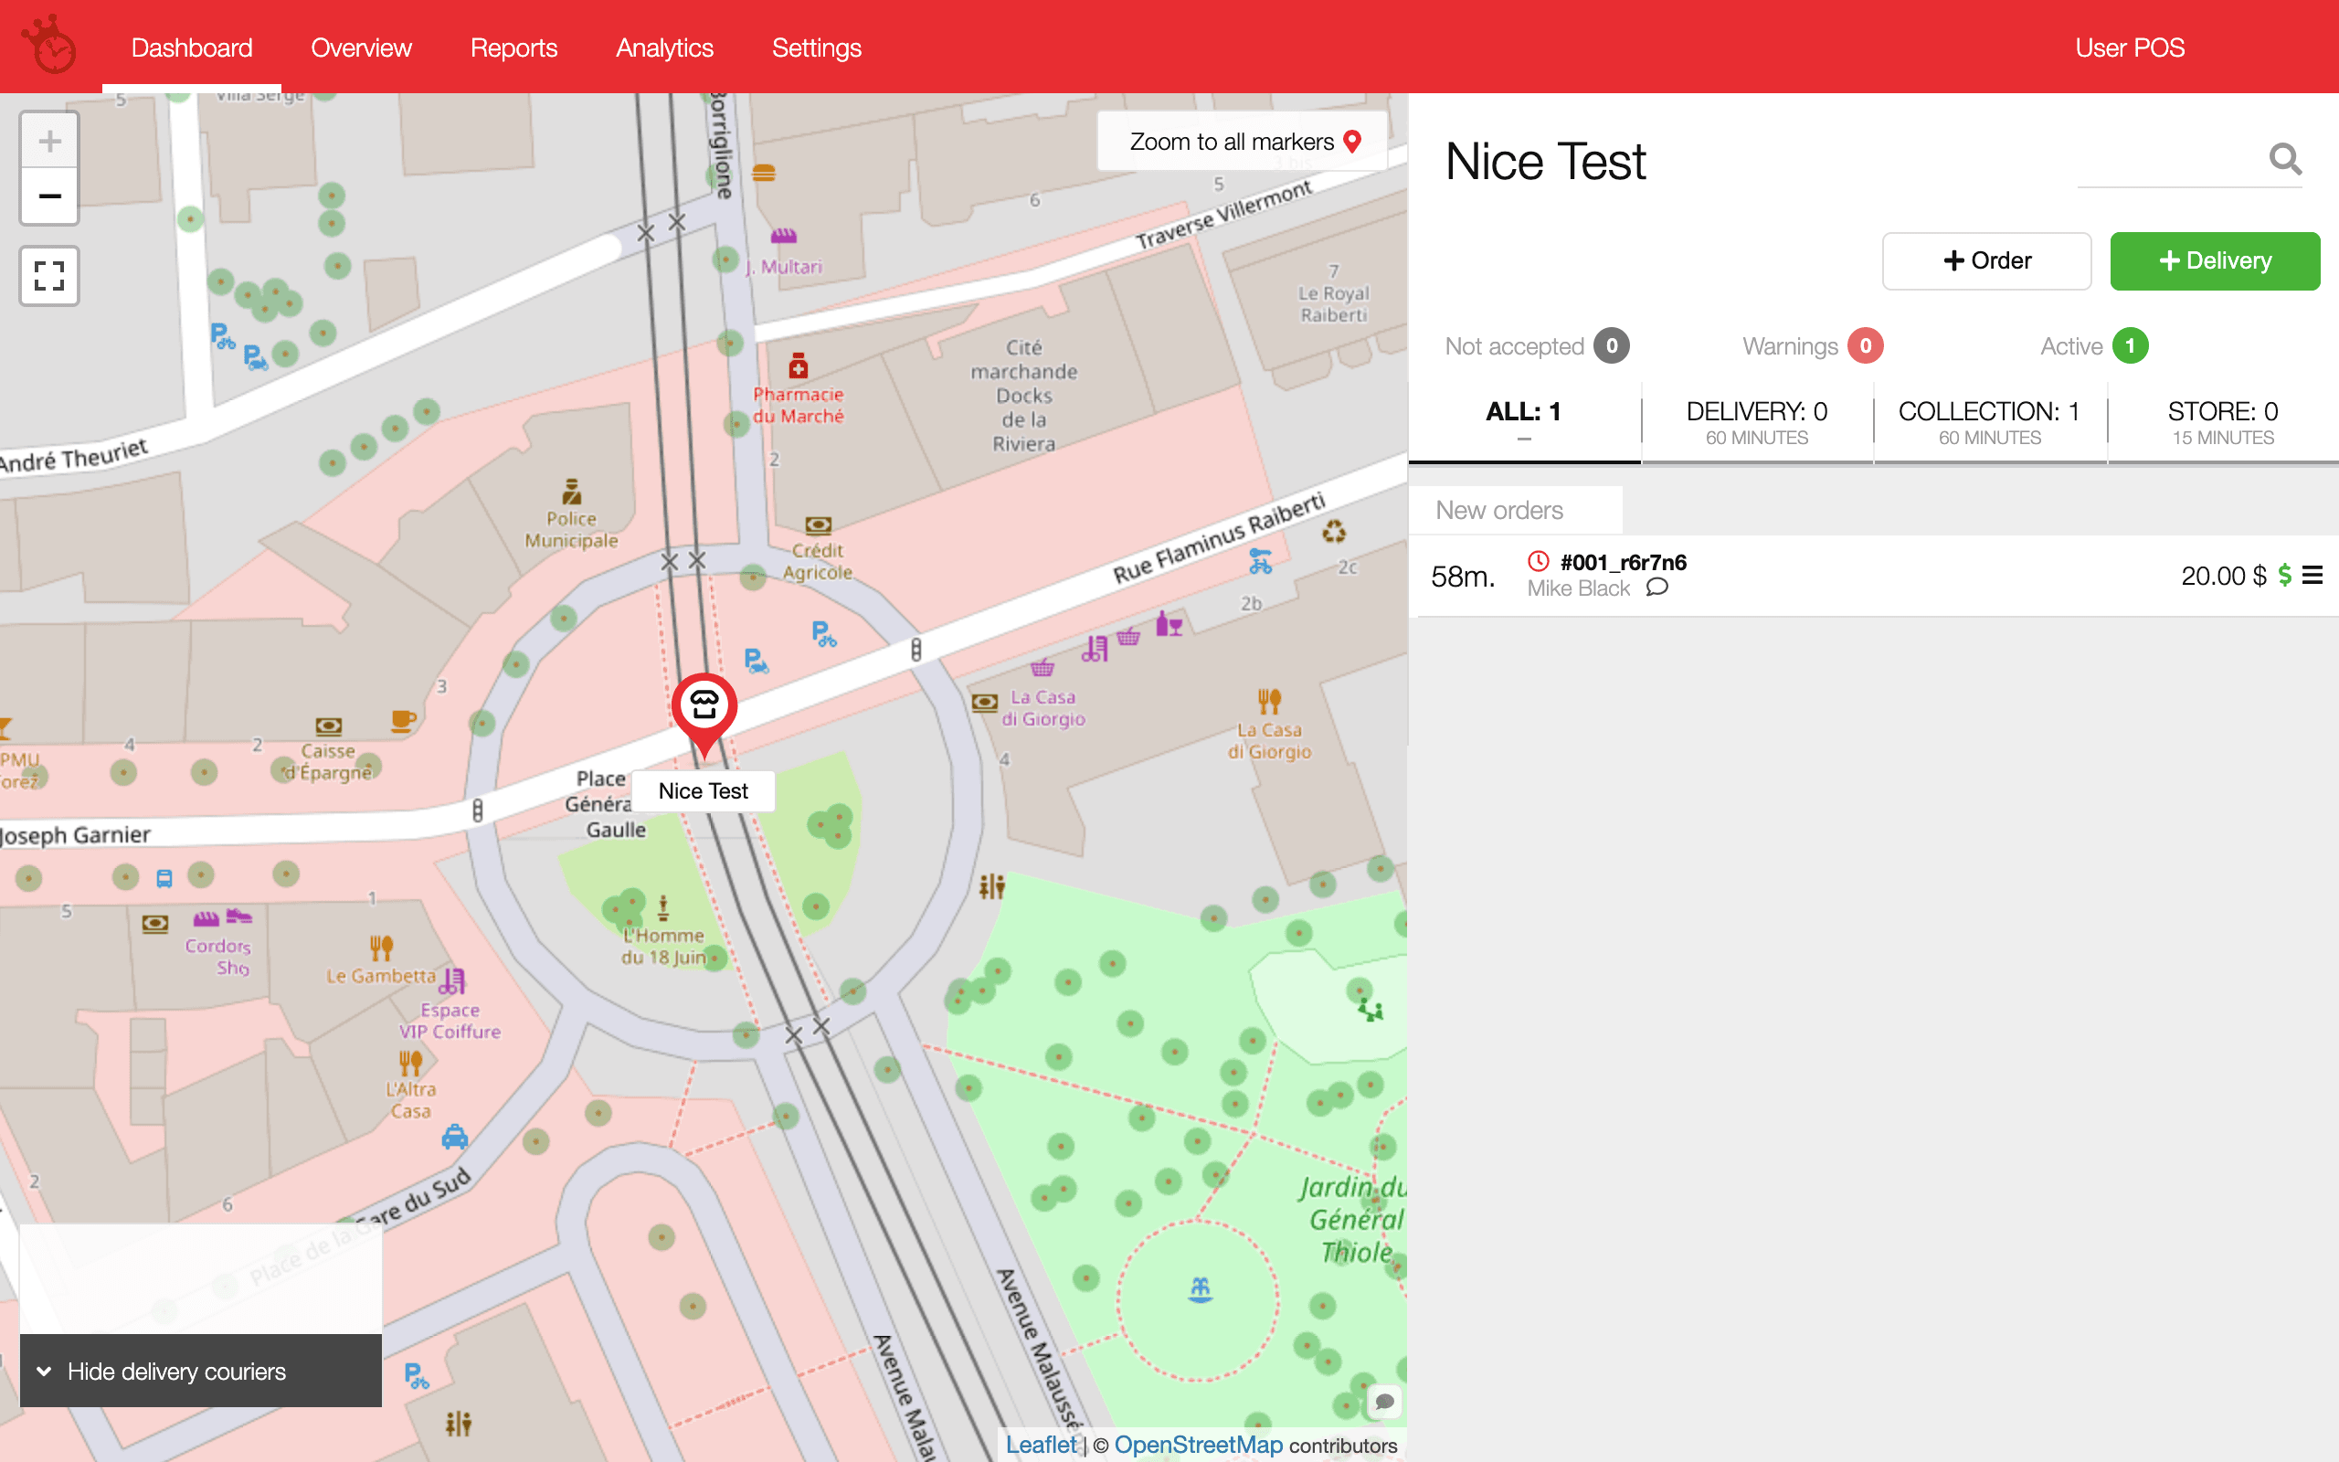Click the New orders section header

coord(1516,510)
